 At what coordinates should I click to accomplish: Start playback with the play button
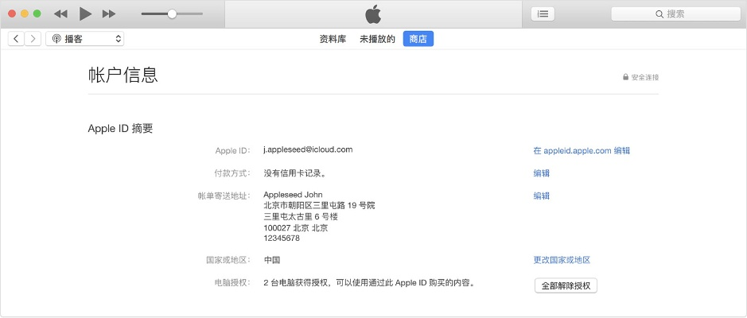click(85, 14)
